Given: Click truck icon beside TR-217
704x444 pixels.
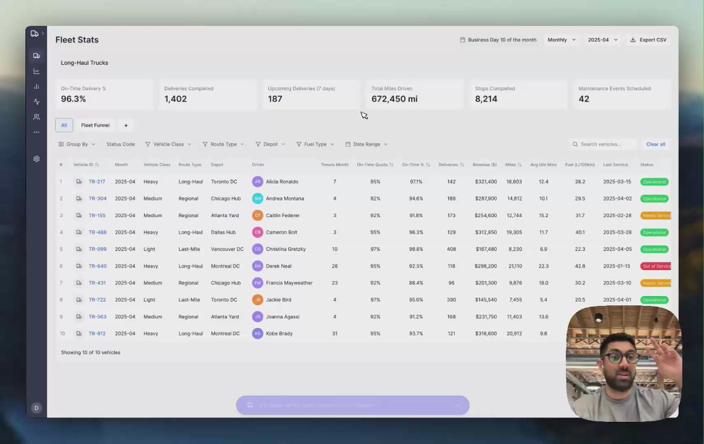Looking at the screenshot, I should coord(78,182).
